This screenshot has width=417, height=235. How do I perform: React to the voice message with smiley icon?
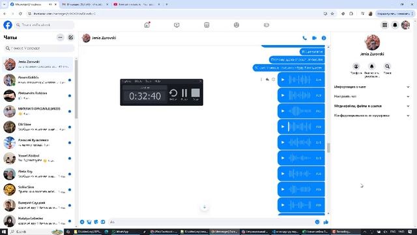click(x=273, y=80)
